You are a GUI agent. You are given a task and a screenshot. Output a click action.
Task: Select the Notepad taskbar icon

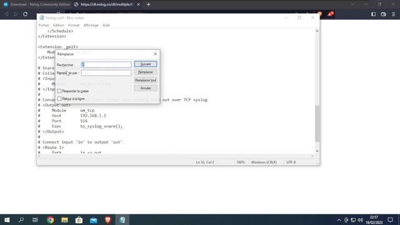(x=122, y=219)
